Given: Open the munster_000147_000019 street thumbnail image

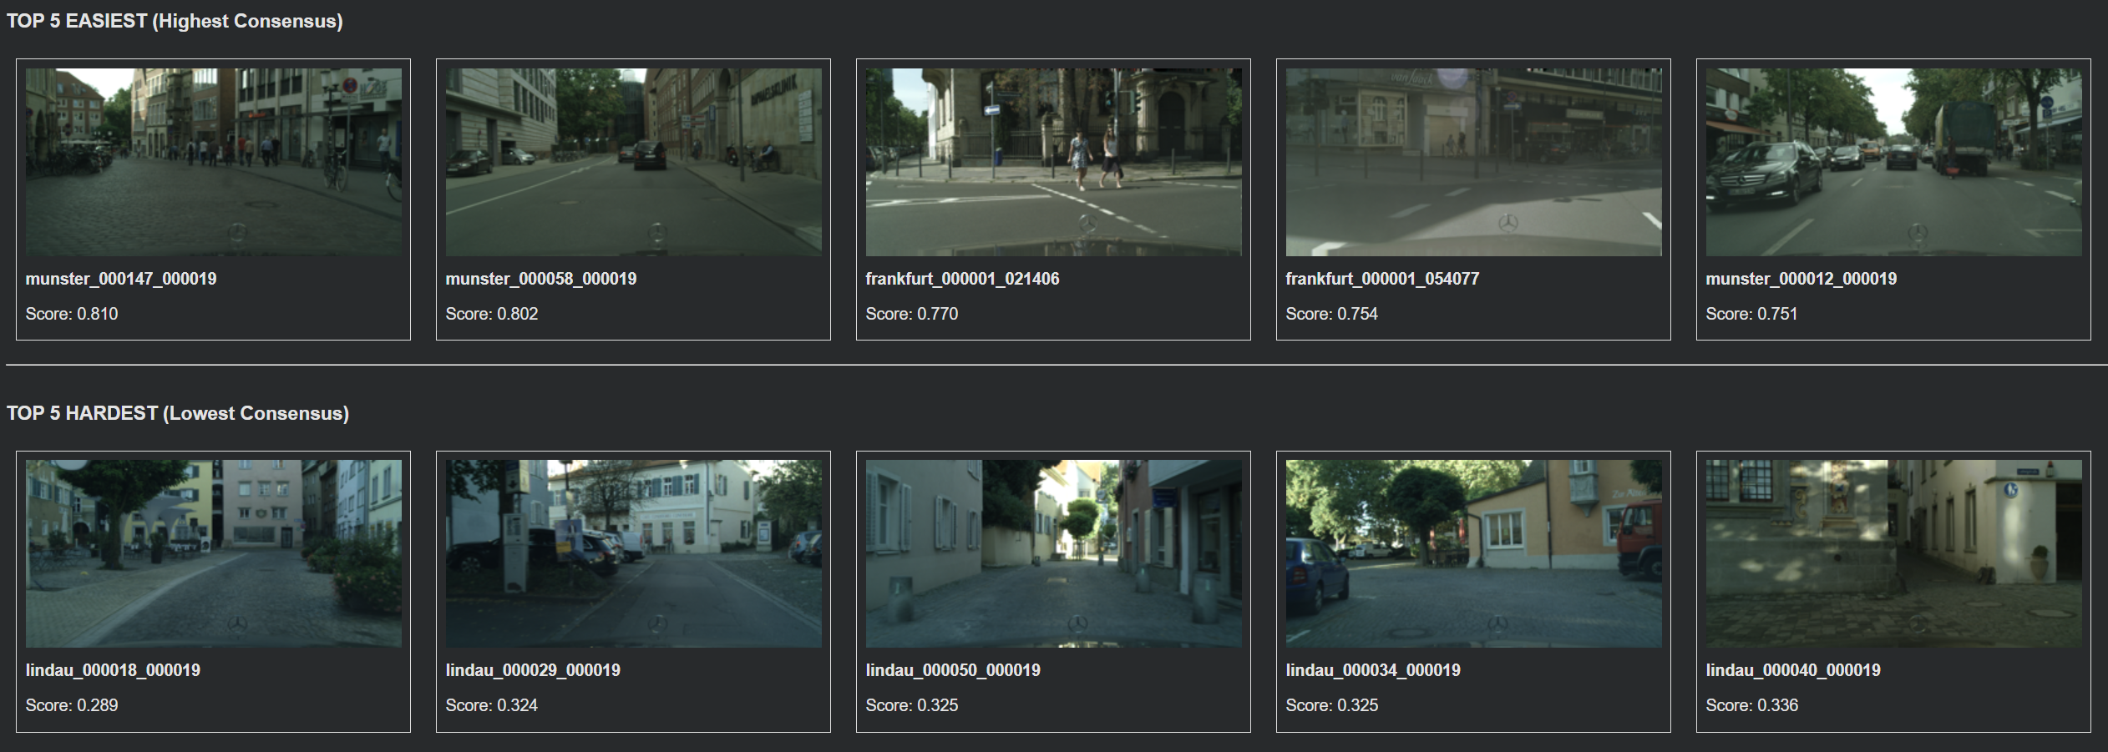Looking at the screenshot, I should click(x=213, y=162).
